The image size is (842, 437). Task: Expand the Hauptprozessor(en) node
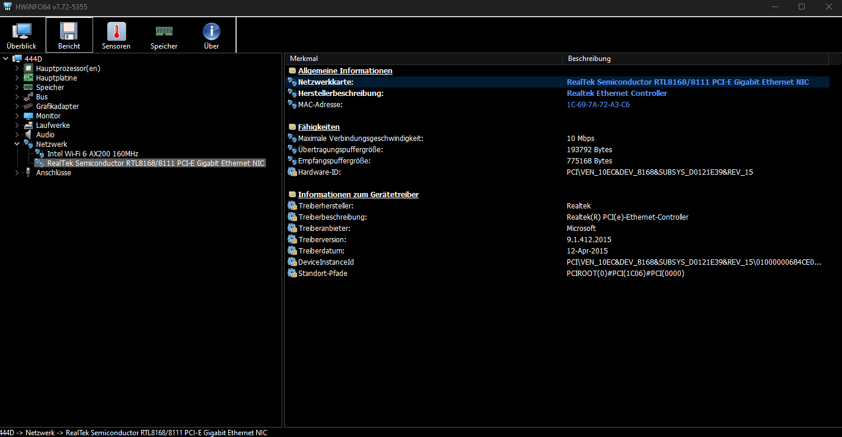pos(17,68)
